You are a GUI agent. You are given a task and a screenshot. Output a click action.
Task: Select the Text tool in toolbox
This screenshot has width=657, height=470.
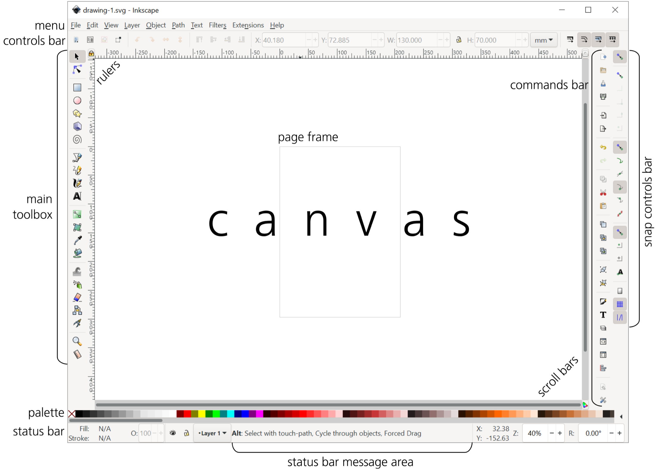coord(77,196)
